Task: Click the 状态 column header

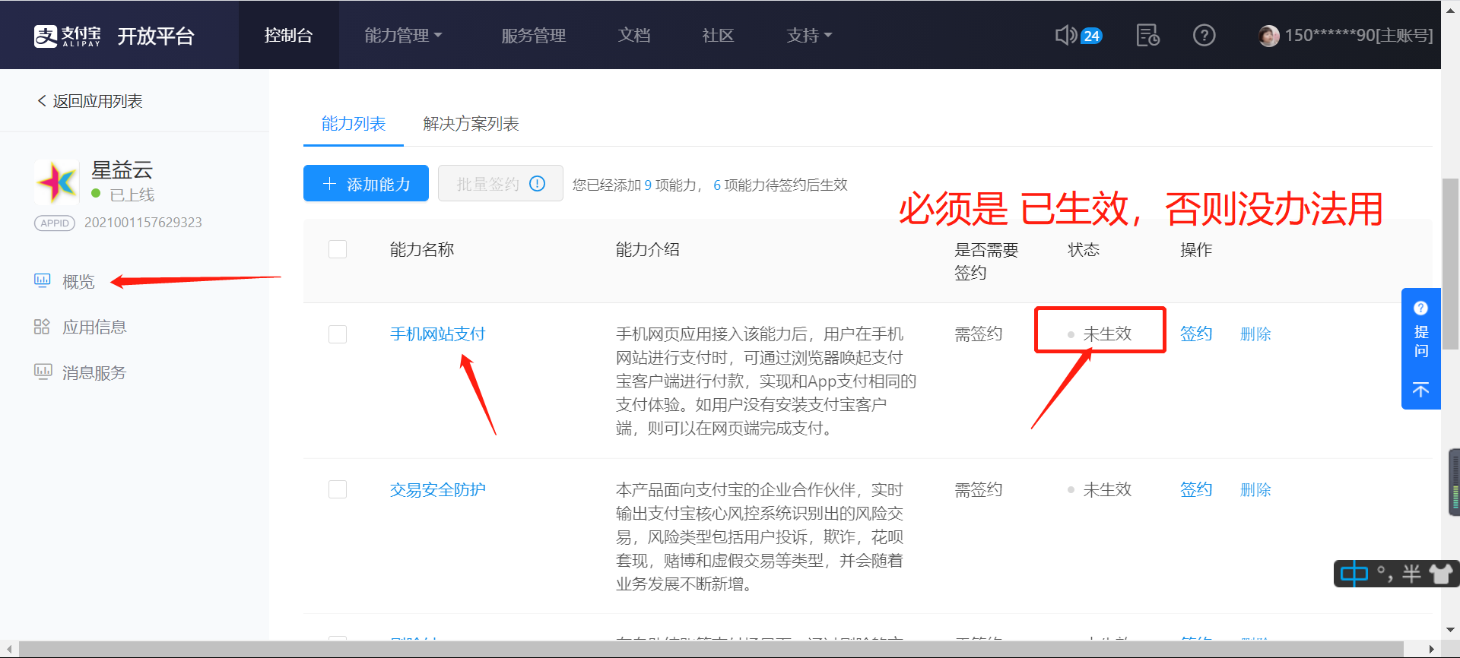Action: point(1084,249)
